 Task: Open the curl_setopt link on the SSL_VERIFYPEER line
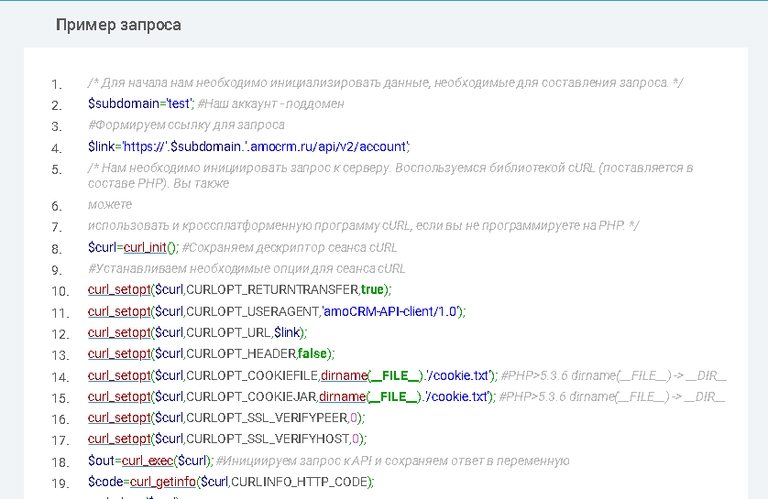point(119,418)
